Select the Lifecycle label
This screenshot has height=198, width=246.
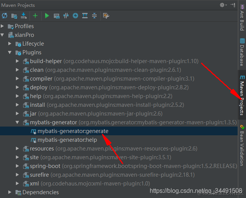click(33, 44)
